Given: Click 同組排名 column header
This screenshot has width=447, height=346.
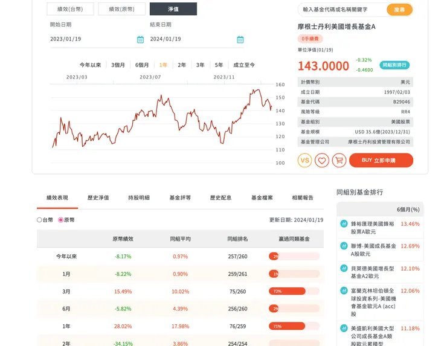Looking at the screenshot, I should [x=237, y=239].
